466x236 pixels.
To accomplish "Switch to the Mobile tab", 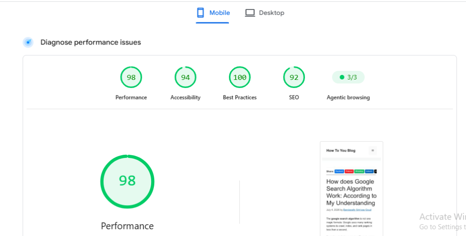I will 213,13.
